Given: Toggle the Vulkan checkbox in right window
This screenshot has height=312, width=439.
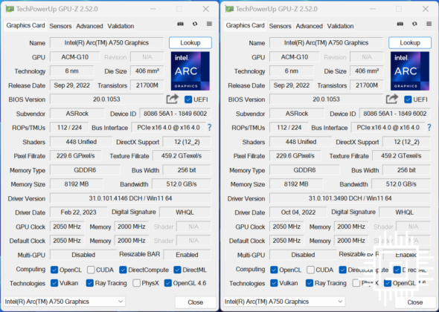Looking at the screenshot, I should pyautogui.click(x=274, y=283).
